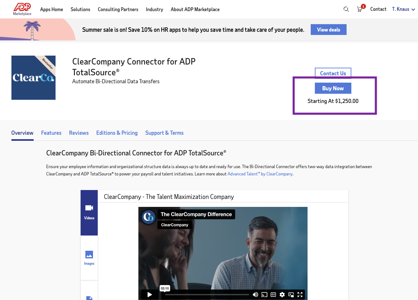Image resolution: width=418 pixels, height=300 pixels.
Task: Click 'The ClearCompany Difference' video title
Action: pyautogui.click(x=196, y=214)
